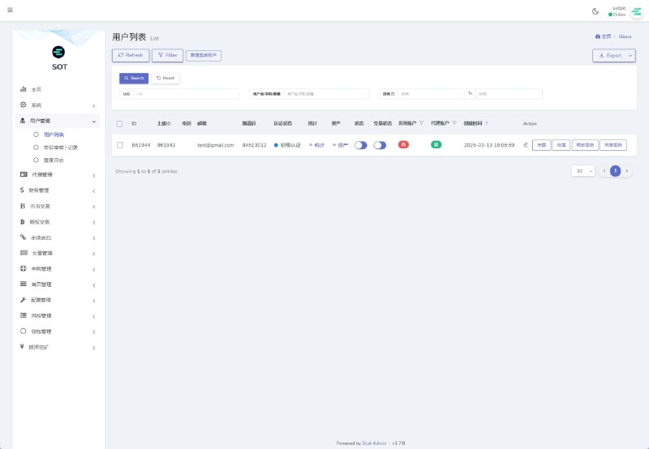Click the edit pencil icon in row 861944

[x=526, y=145]
